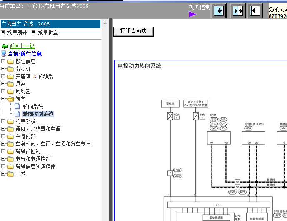
Task: Click the 10A fuse symbol in diagram
Action: coord(196,116)
